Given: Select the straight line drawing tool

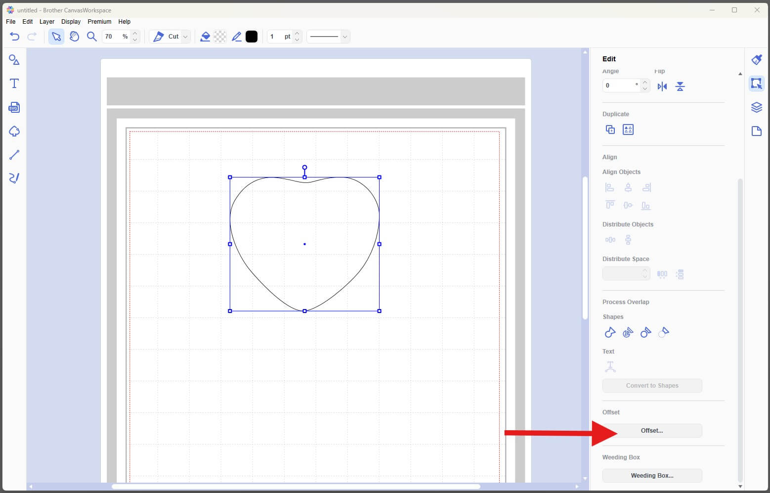Looking at the screenshot, I should 14,155.
